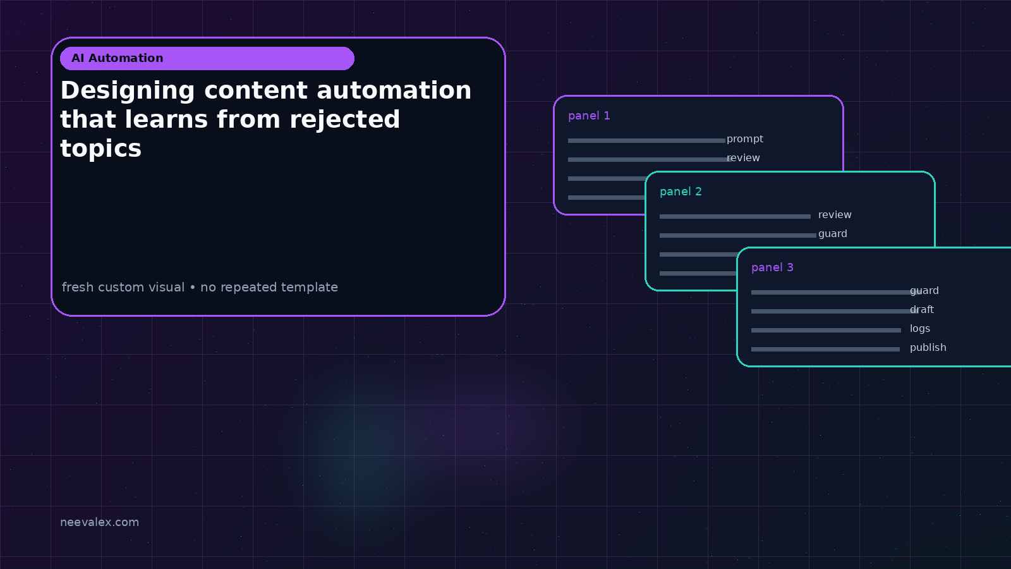Click the "AI Automation" purple badge
This screenshot has height=569, width=1011.
click(x=207, y=58)
